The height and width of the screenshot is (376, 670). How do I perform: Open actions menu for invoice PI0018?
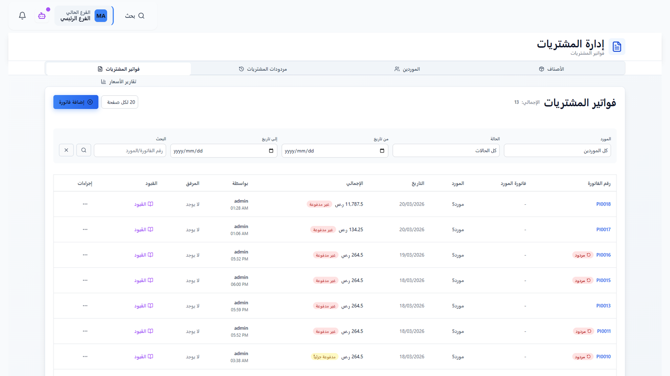[85, 204]
